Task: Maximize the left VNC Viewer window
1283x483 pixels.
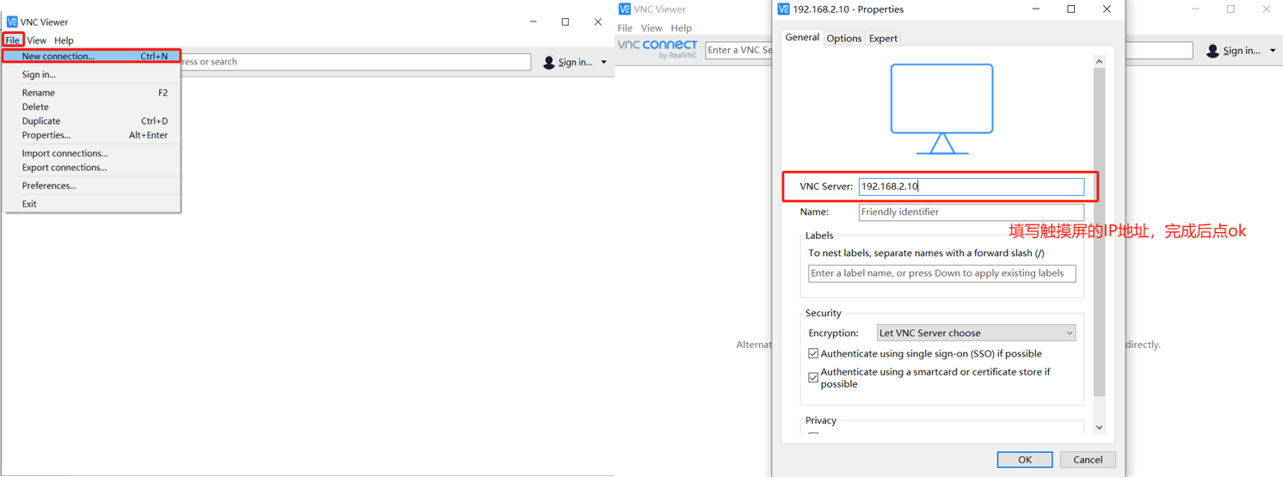Action: [x=565, y=21]
